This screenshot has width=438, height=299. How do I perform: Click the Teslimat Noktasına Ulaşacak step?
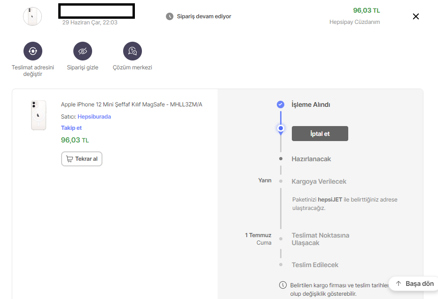321,239
